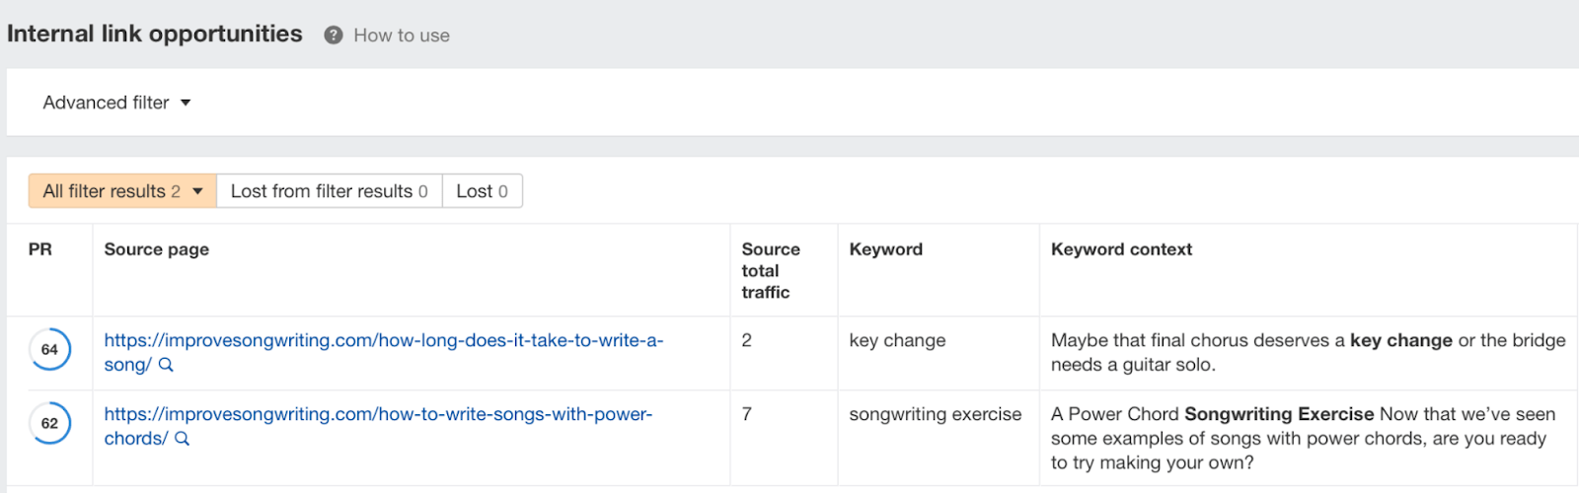Image resolution: width=1579 pixels, height=493 pixels.
Task: Open how-to-write-songs-with-power-chords source link
Action: coord(378,415)
